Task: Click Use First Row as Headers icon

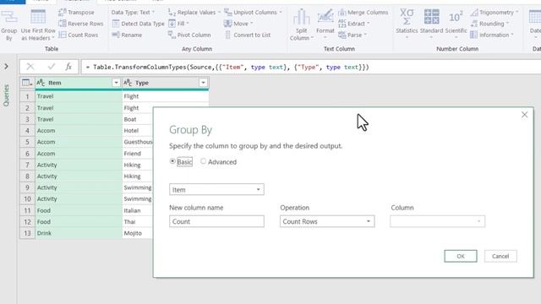Action: (38, 17)
